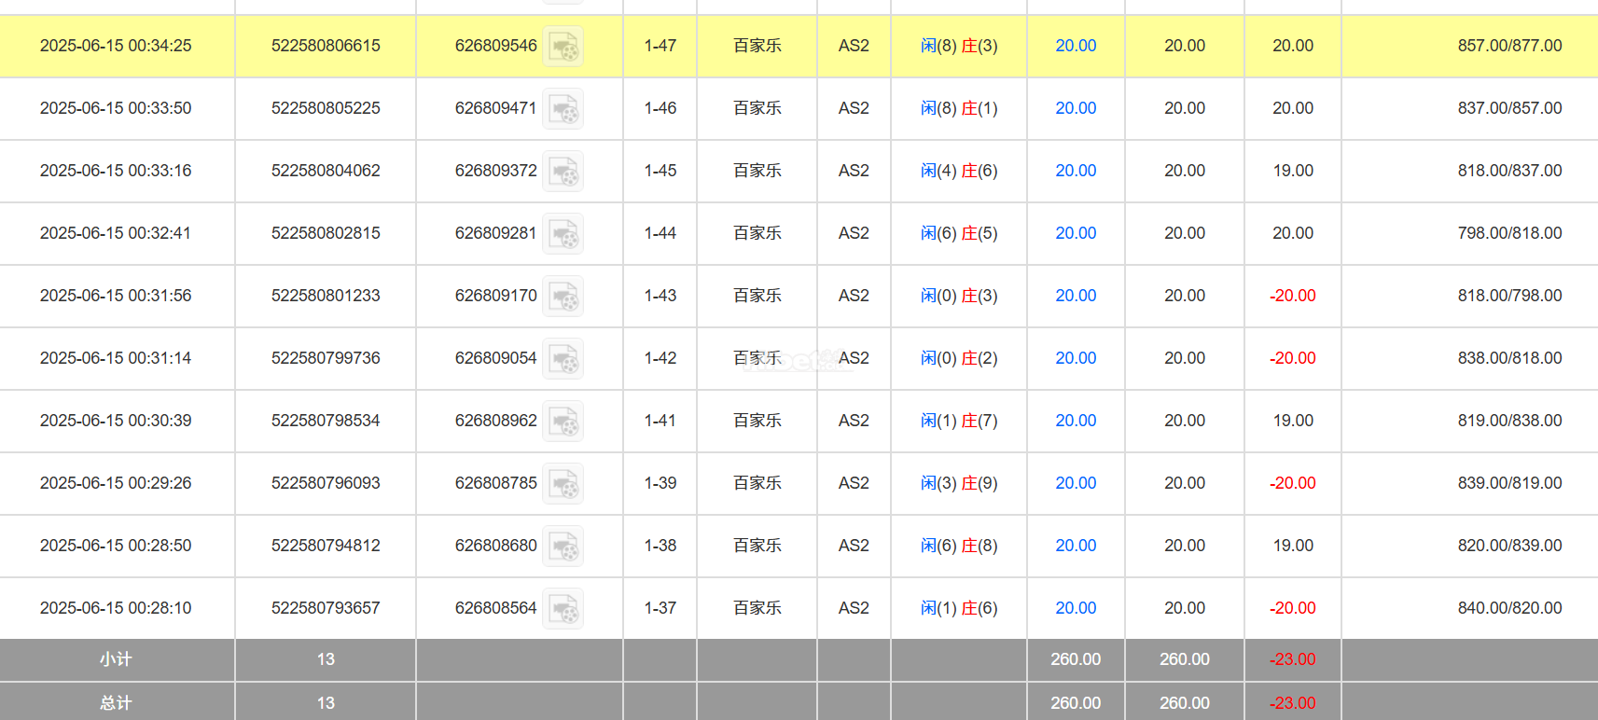
Task: Select the blue 20.00 link in row 1-37
Action: pyautogui.click(x=1076, y=608)
